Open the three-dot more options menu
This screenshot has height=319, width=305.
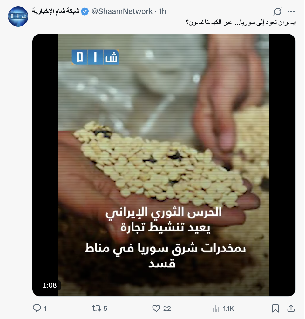point(291,11)
